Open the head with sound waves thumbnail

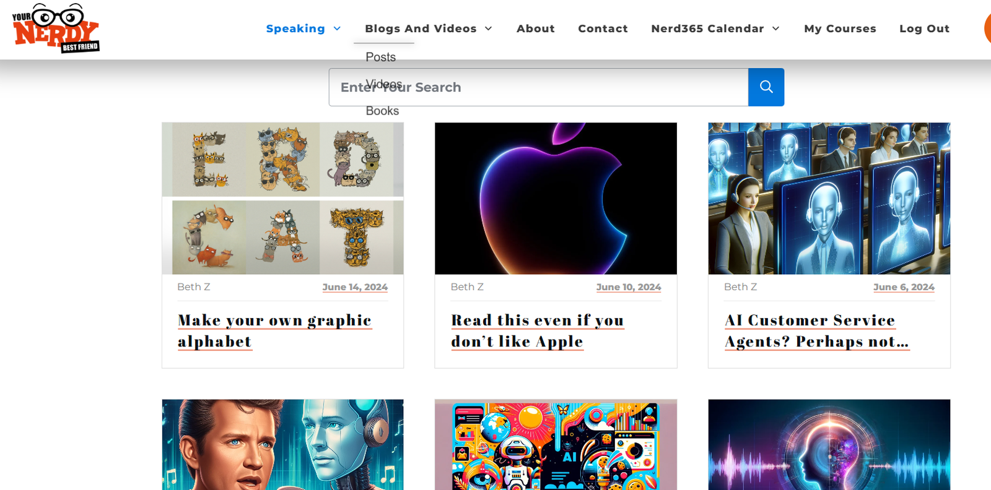pyautogui.click(x=829, y=445)
